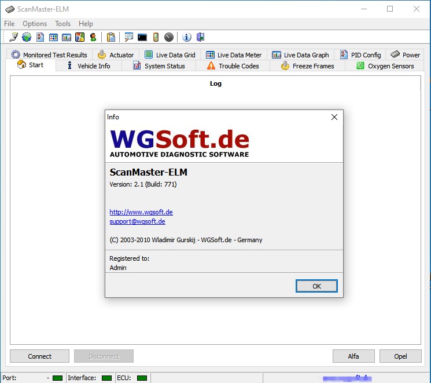Click the clipboard report toolbar icon
The image size is (431, 383).
111,37
